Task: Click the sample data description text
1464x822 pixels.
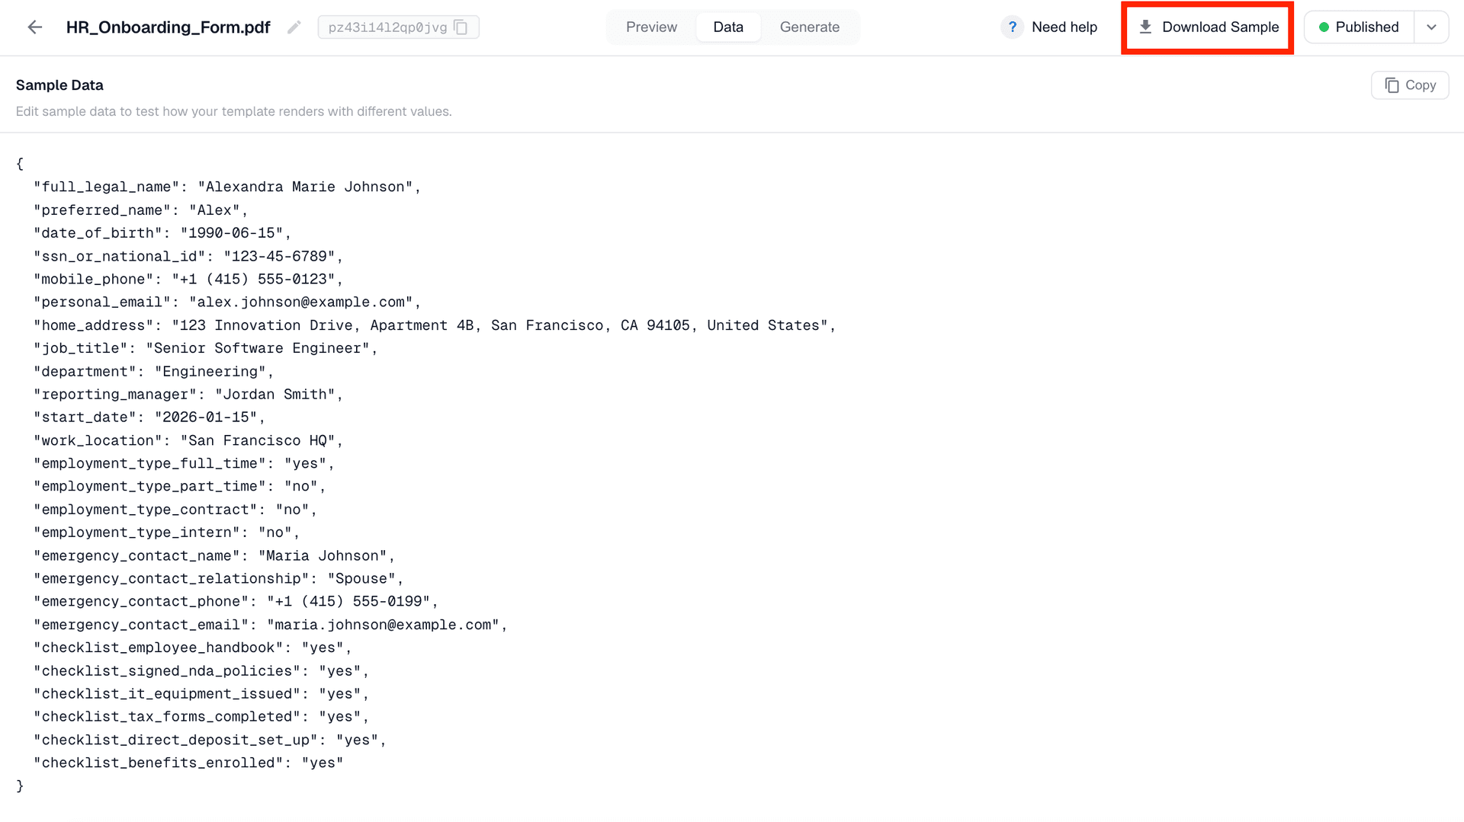Action: click(233, 111)
